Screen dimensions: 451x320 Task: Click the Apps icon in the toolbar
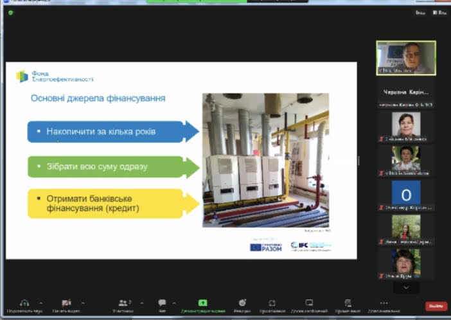[272, 305]
